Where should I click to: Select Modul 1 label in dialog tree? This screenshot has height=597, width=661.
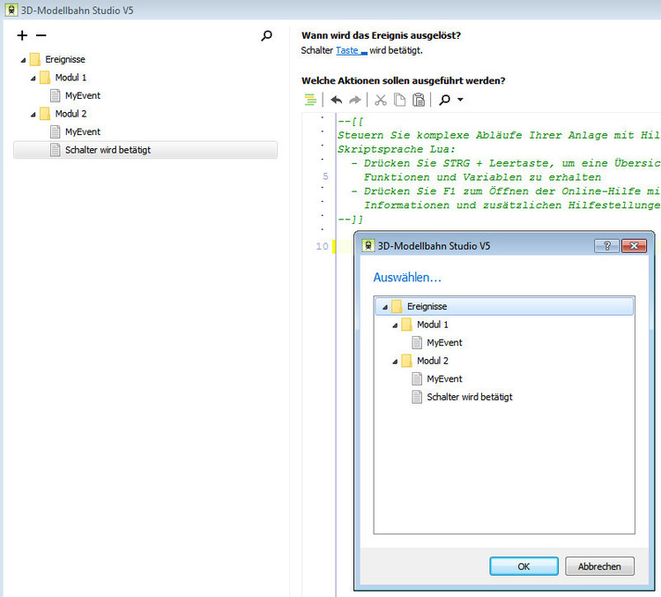click(x=433, y=325)
